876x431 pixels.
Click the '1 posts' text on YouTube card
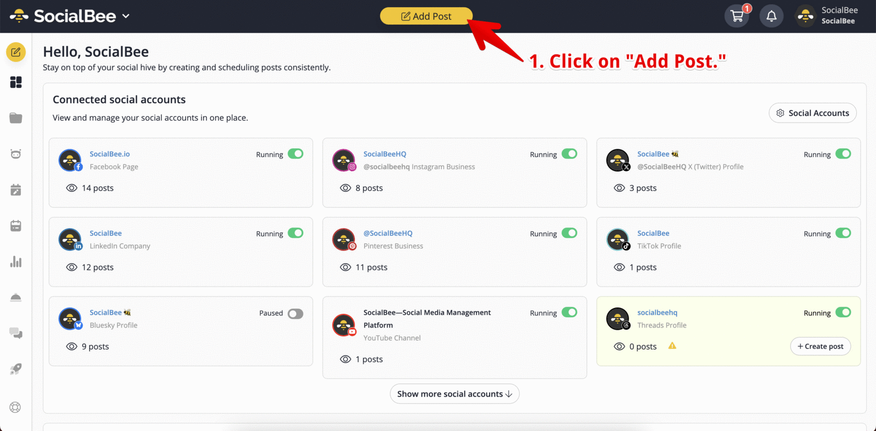point(369,359)
